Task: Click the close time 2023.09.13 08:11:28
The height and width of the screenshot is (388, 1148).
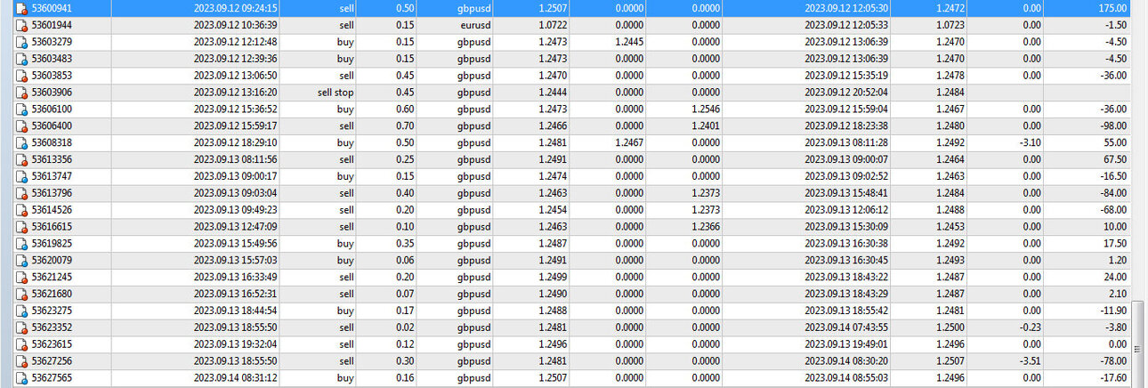Action: coord(846,142)
